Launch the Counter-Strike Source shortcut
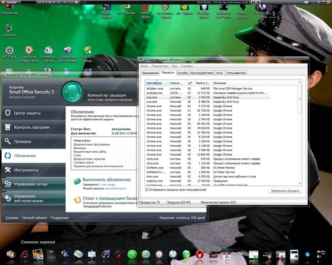Image resolution: width=332 pixels, height=265 pixels. pyautogui.click(x=262, y=11)
